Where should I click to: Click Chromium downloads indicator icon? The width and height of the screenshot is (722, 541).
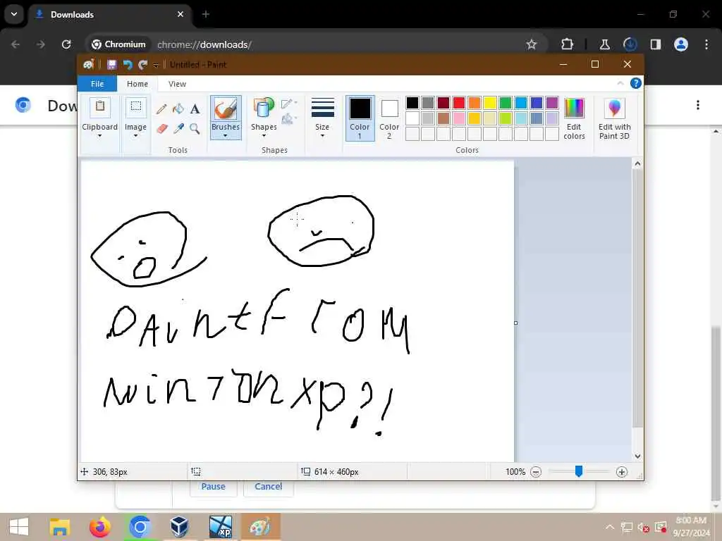(630, 44)
